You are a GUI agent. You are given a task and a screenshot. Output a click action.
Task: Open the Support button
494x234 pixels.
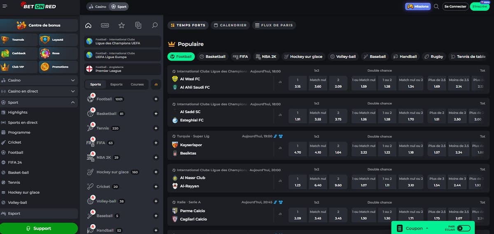point(39,228)
